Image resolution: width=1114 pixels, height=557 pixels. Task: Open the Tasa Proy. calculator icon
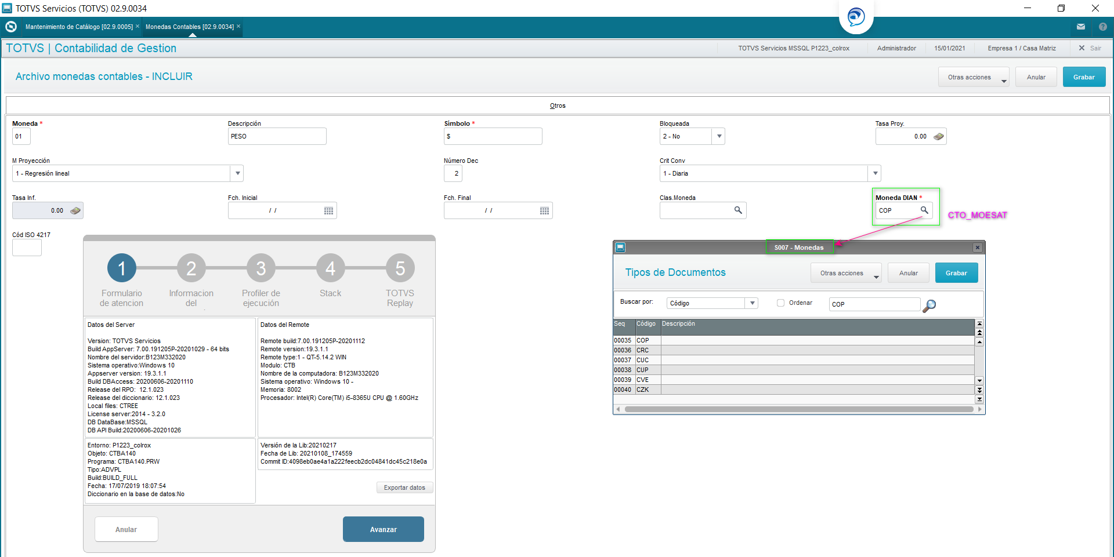click(939, 137)
